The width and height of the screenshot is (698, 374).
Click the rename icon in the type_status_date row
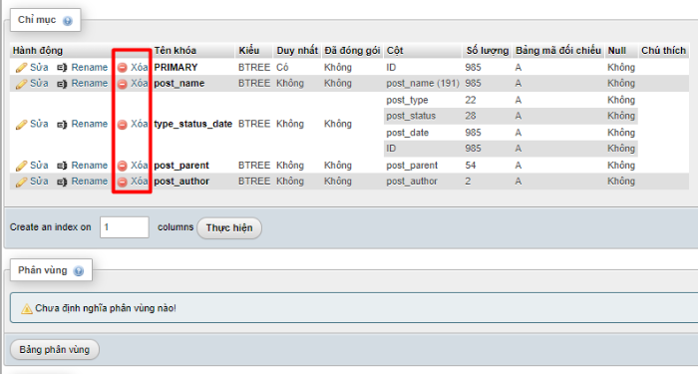pyautogui.click(x=62, y=125)
